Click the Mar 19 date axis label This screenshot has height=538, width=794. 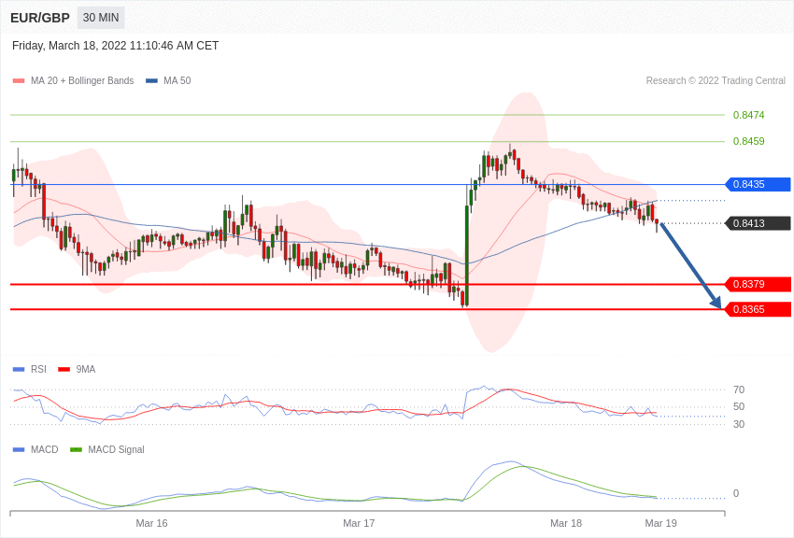click(x=660, y=523)
